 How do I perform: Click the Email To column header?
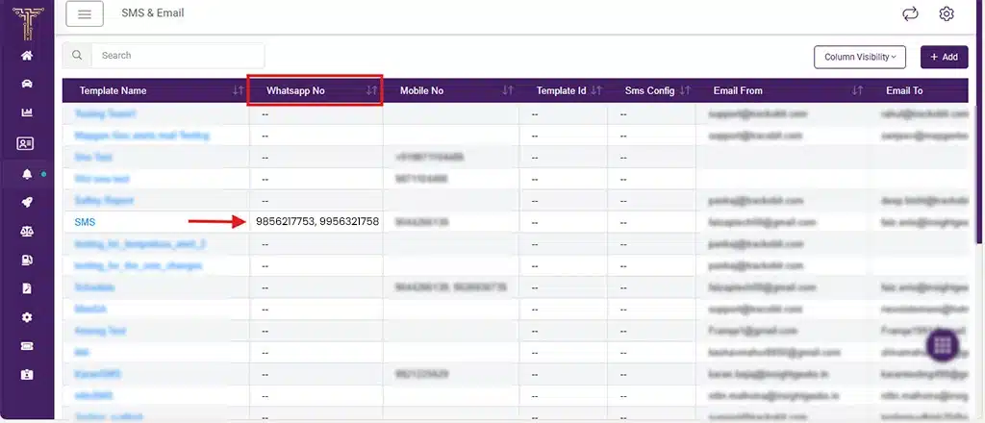[904, 91]
